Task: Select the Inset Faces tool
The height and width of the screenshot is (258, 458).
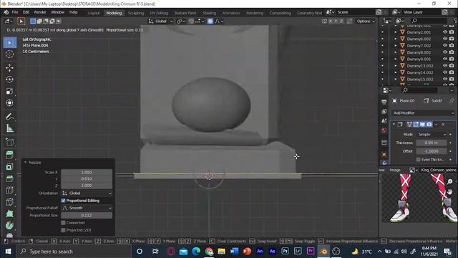Action: click(x=9, y=167)
